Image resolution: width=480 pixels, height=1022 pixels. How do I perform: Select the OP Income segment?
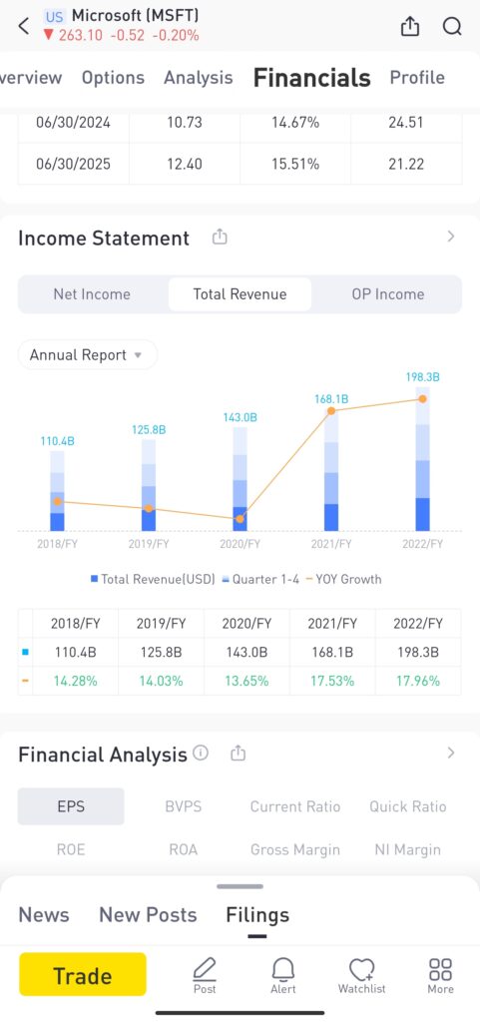[x=387, y=294]
